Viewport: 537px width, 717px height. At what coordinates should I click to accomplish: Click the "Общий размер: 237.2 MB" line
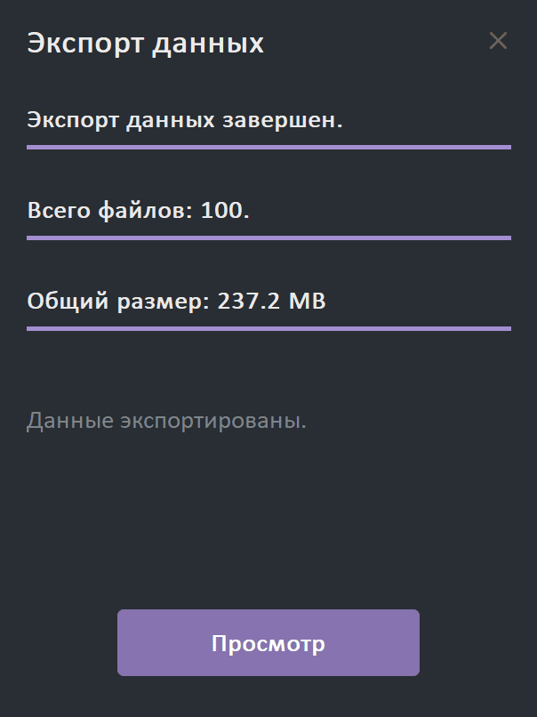[x=177, y=302]
